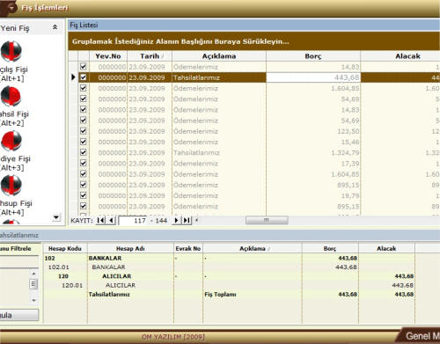Image resolution: width=440 pixels, height=344 pixels.
Task: Go to next record in KAYIT navigator
Action: click(176, 220)
